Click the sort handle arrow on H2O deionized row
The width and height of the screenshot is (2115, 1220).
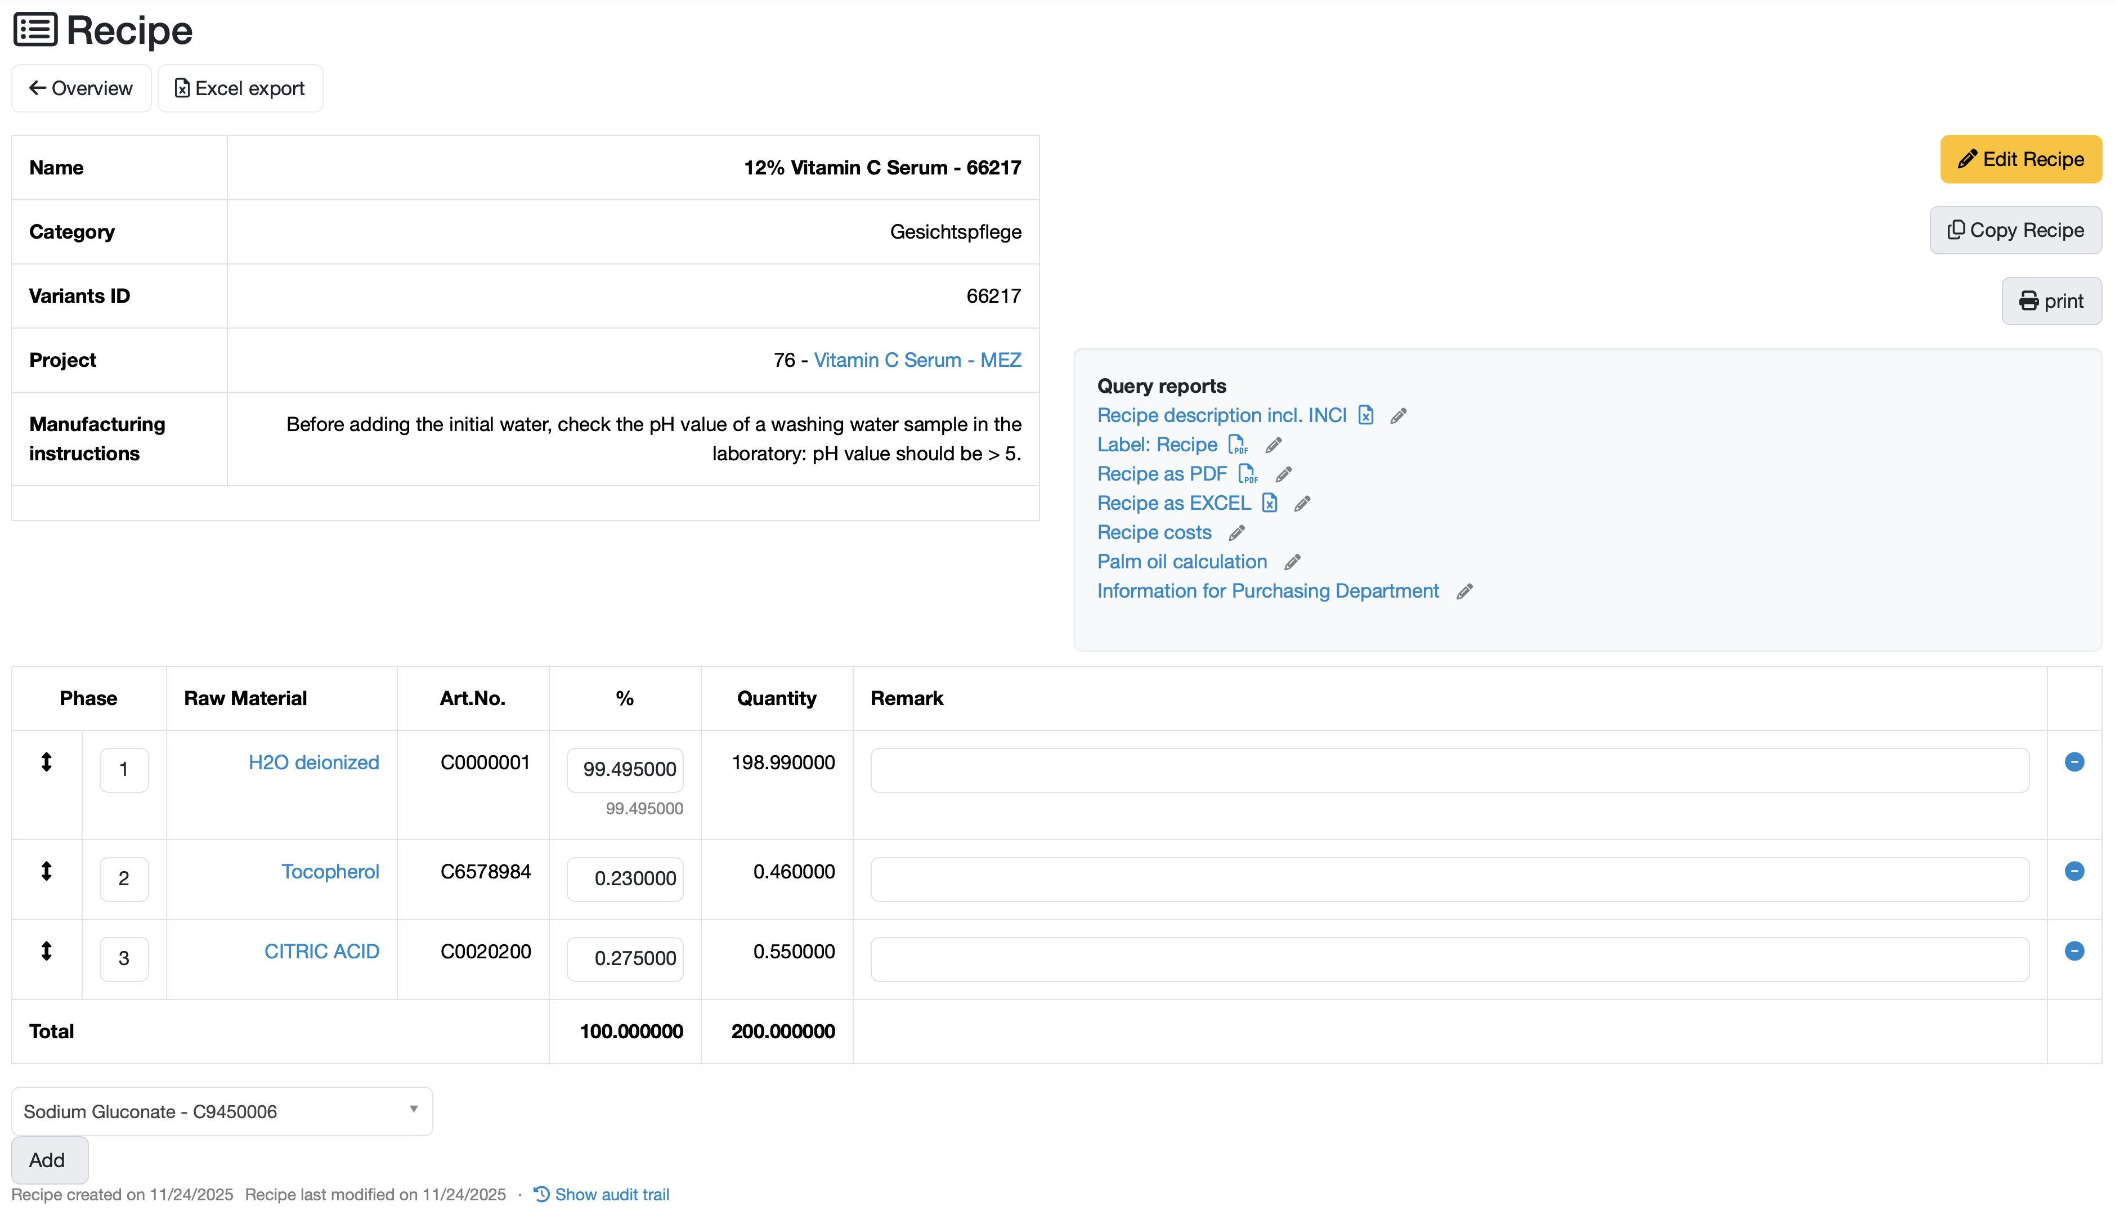coord(47,762)
